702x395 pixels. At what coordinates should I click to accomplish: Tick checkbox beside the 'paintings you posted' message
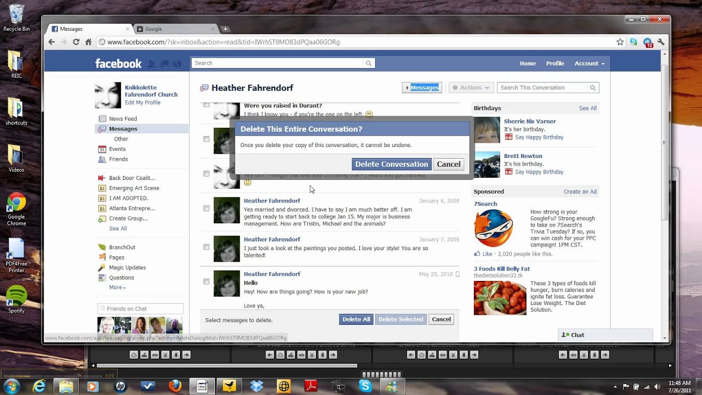tap(206, 247)
